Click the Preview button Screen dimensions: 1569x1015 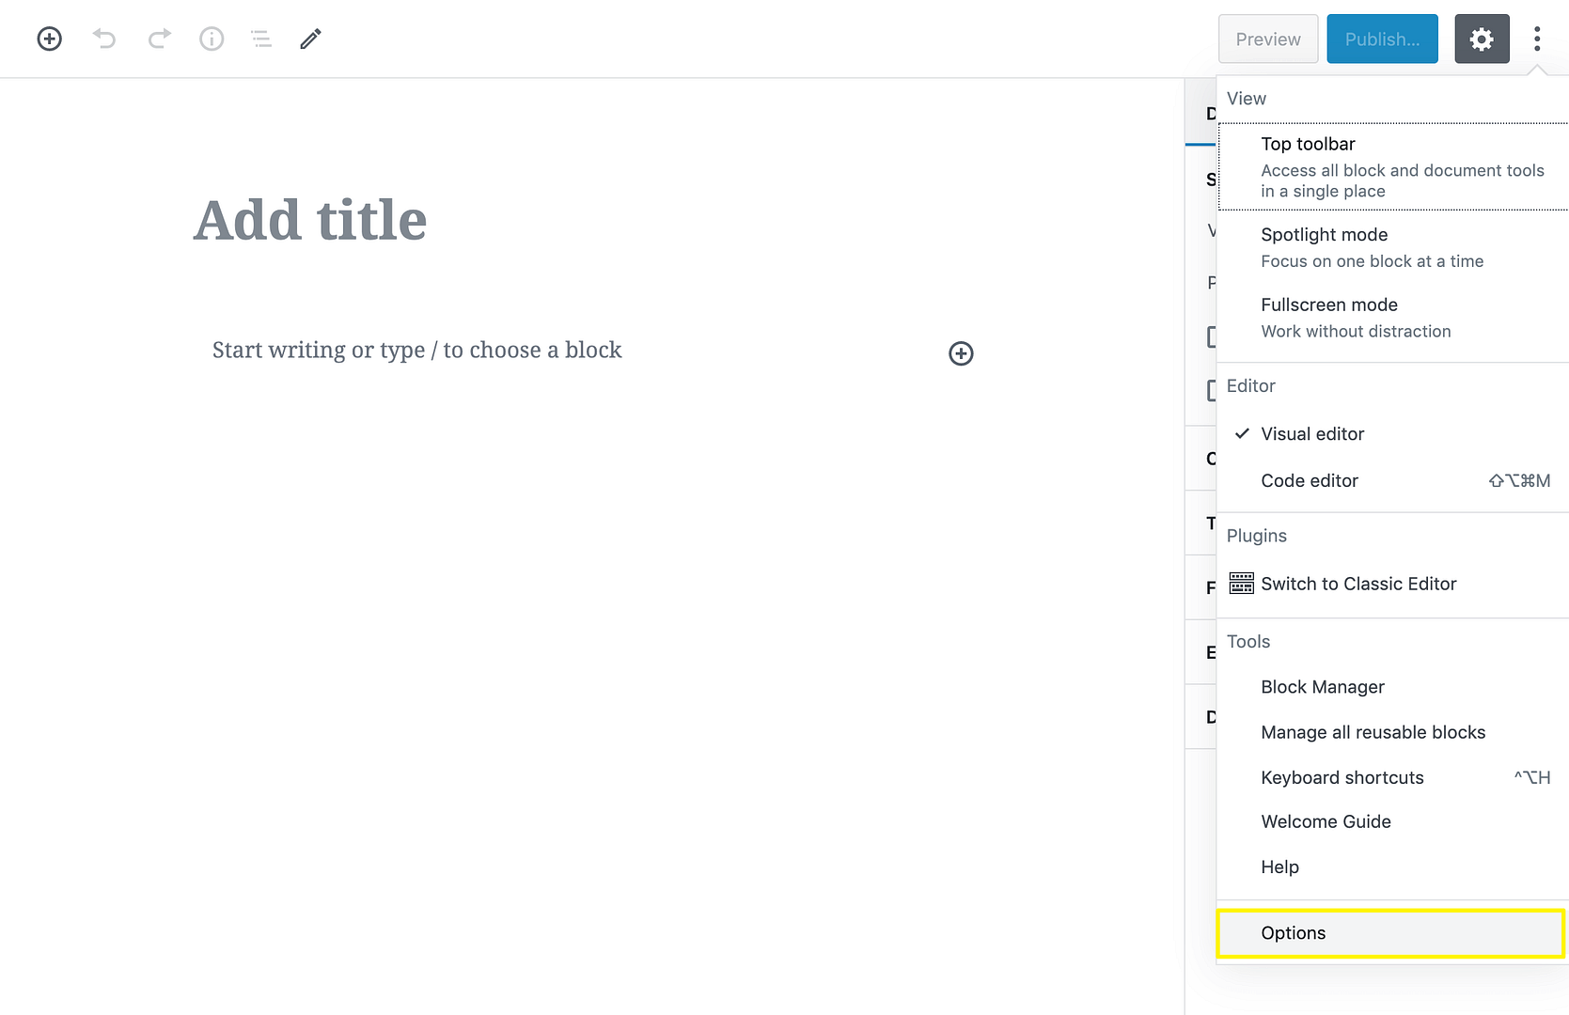pos(1267,39)
